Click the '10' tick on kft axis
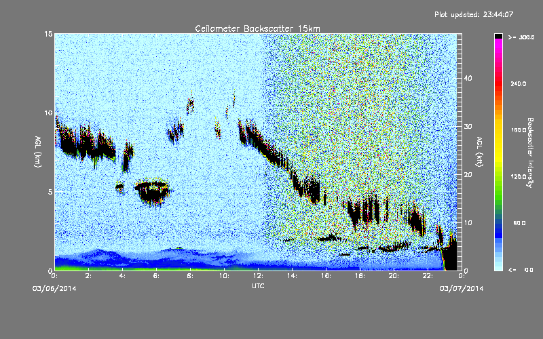 (468, 222)
